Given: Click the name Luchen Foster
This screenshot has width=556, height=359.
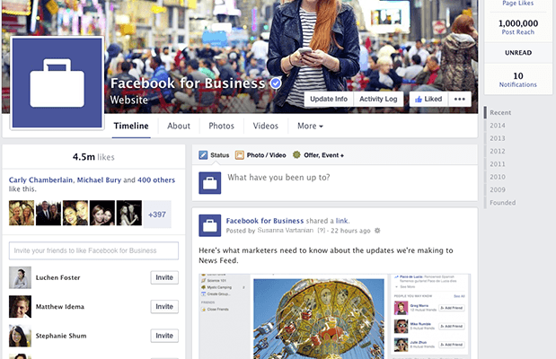Looking at the screenshot, I should point(57,277).
